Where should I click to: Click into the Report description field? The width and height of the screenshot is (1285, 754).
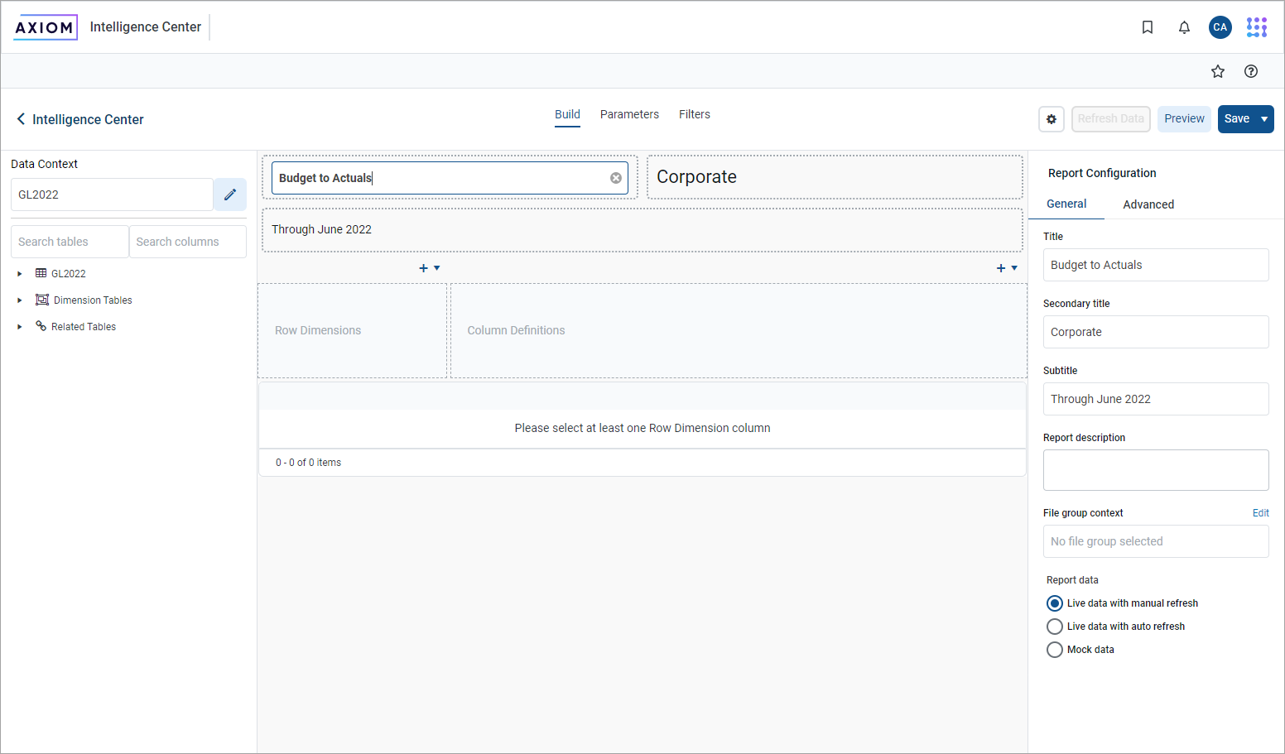[x=1155, y=470]
